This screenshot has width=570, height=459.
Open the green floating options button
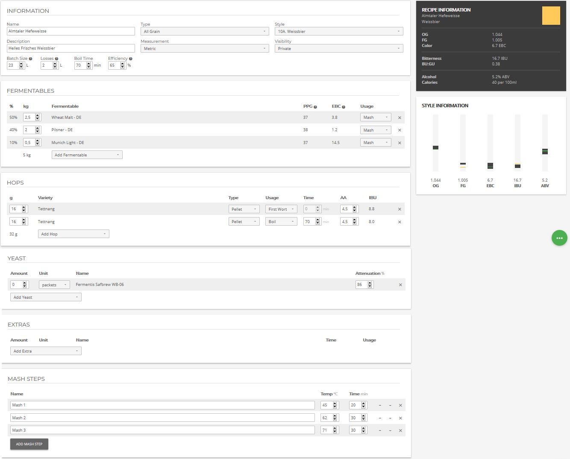point(559,238)
